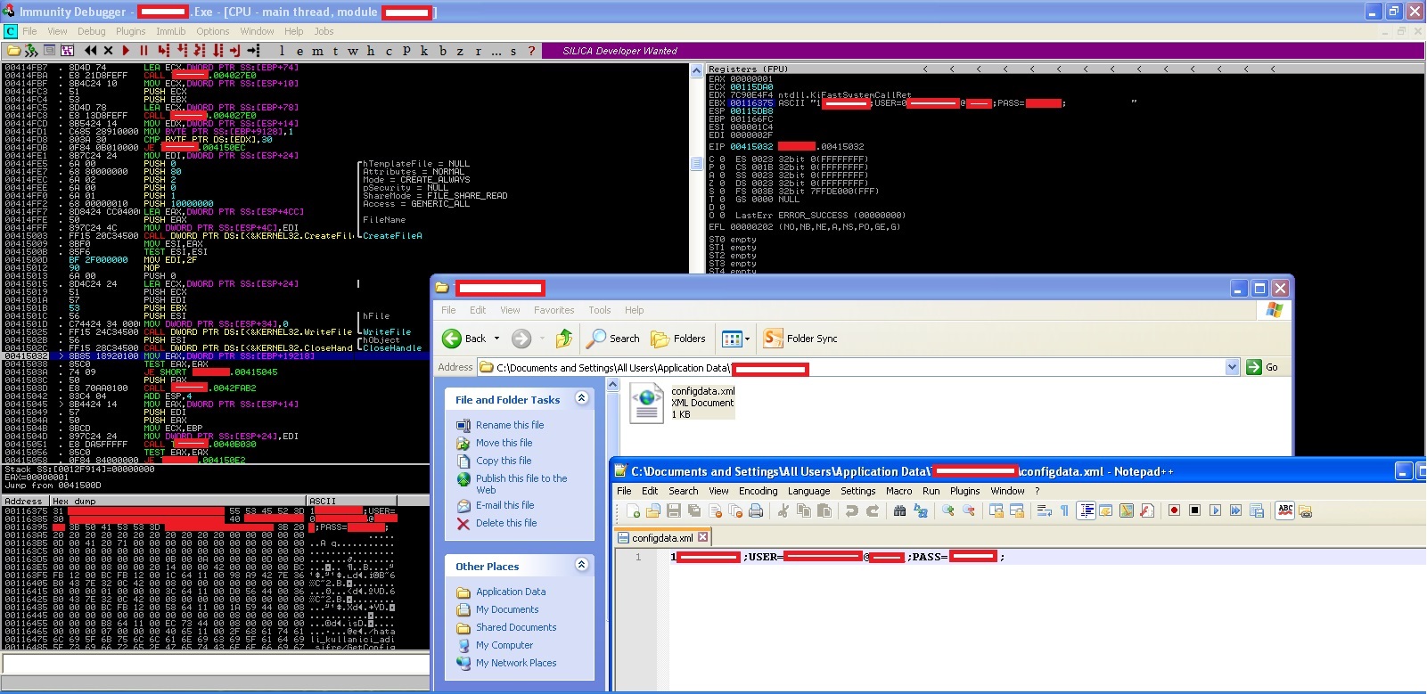Click the Open file icon in Immunity Debugger
This screenshot has height=694, width=1427.
tap(14, 51)
